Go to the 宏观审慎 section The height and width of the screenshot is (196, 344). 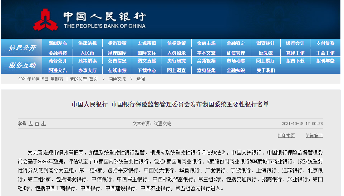(147, 43)
